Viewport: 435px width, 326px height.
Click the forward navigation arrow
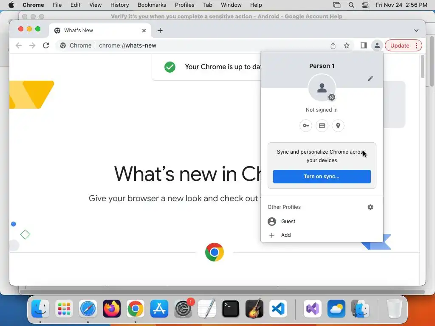coord(32,45)
